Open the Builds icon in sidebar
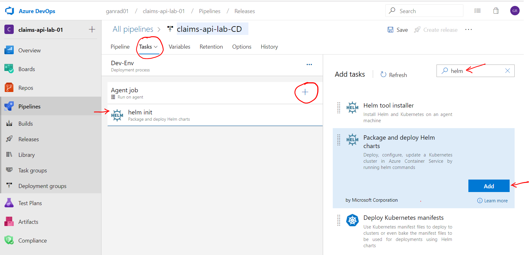Image resolution: width=529 pixels, height=255 pixels. coord(9,123)
